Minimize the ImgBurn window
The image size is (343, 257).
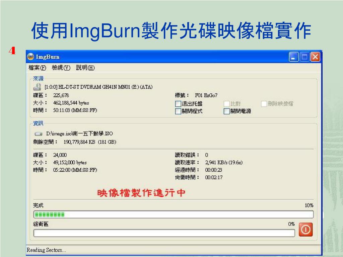293,57
